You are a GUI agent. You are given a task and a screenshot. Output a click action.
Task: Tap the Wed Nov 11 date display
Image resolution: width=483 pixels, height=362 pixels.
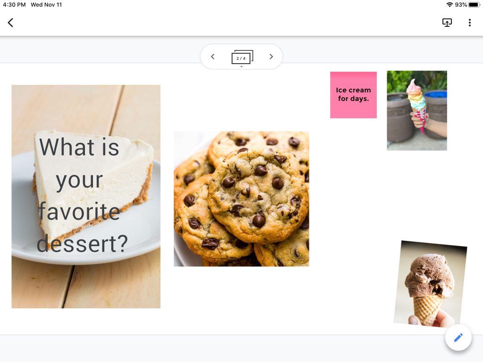click(46, 5)
